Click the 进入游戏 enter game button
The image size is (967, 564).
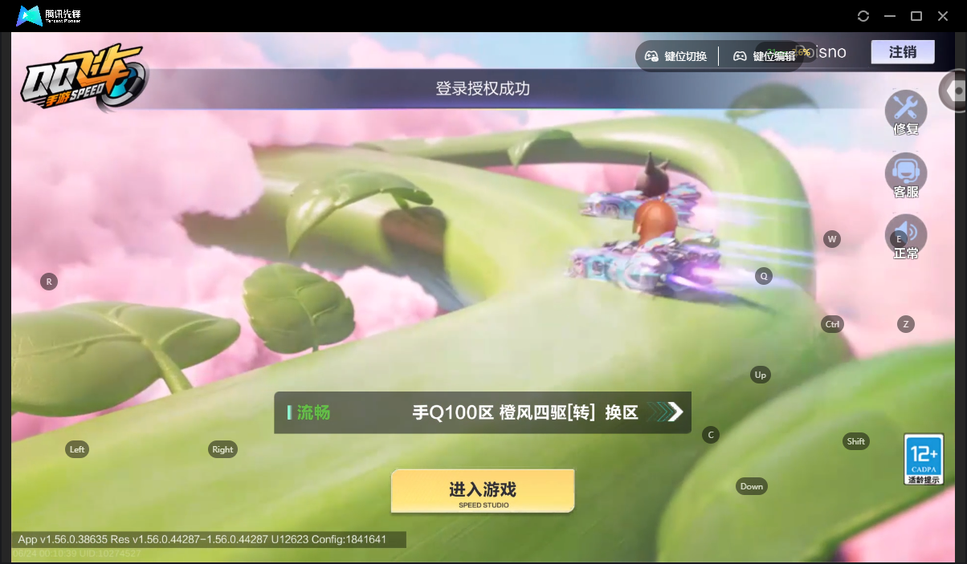483,491
